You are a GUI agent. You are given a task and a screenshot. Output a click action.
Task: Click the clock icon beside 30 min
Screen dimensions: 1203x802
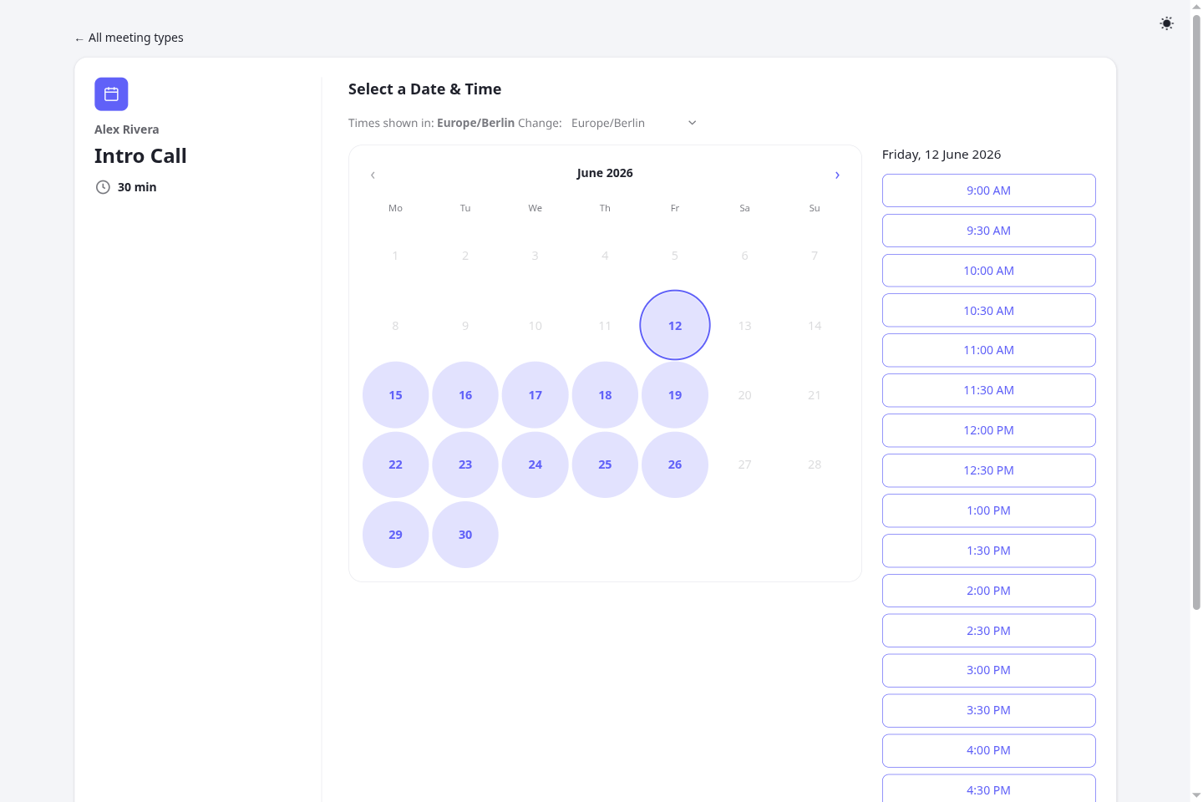pyautogui.click(x=103, y=187)
